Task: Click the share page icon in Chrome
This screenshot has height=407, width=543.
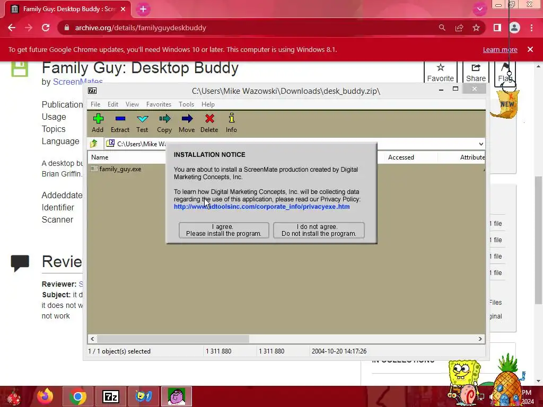Action: pyautogui.click(x=459, y=28)
